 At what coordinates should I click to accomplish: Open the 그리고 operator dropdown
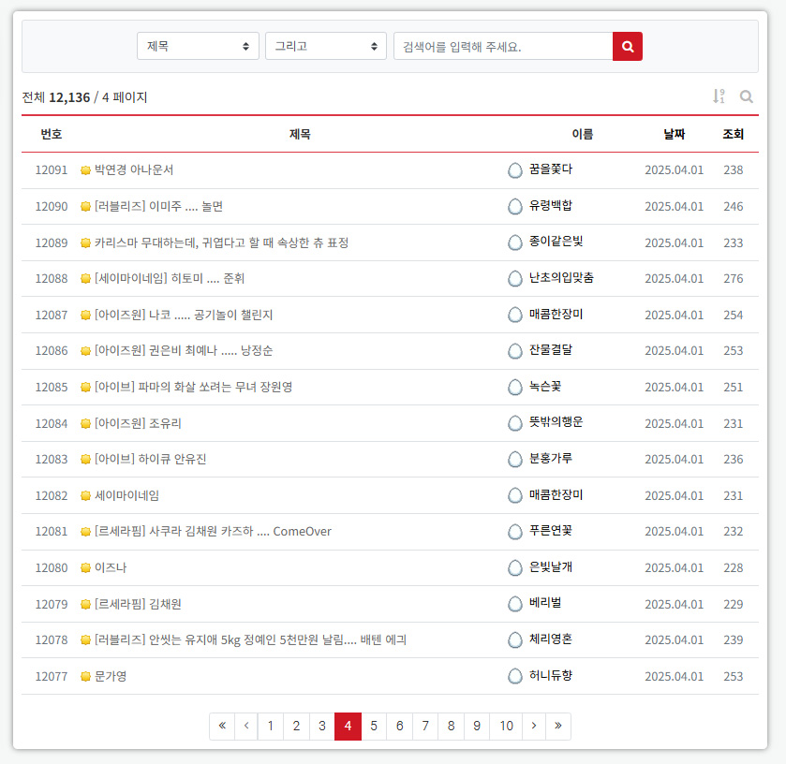[x=325, y=46]
